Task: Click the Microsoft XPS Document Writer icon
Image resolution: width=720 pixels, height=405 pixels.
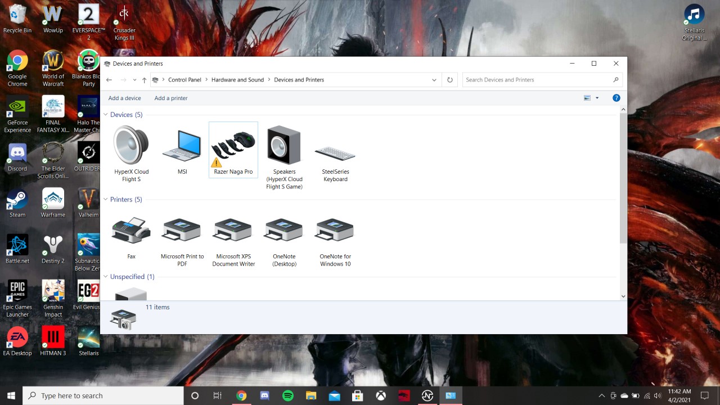Action: coord(233,231)
